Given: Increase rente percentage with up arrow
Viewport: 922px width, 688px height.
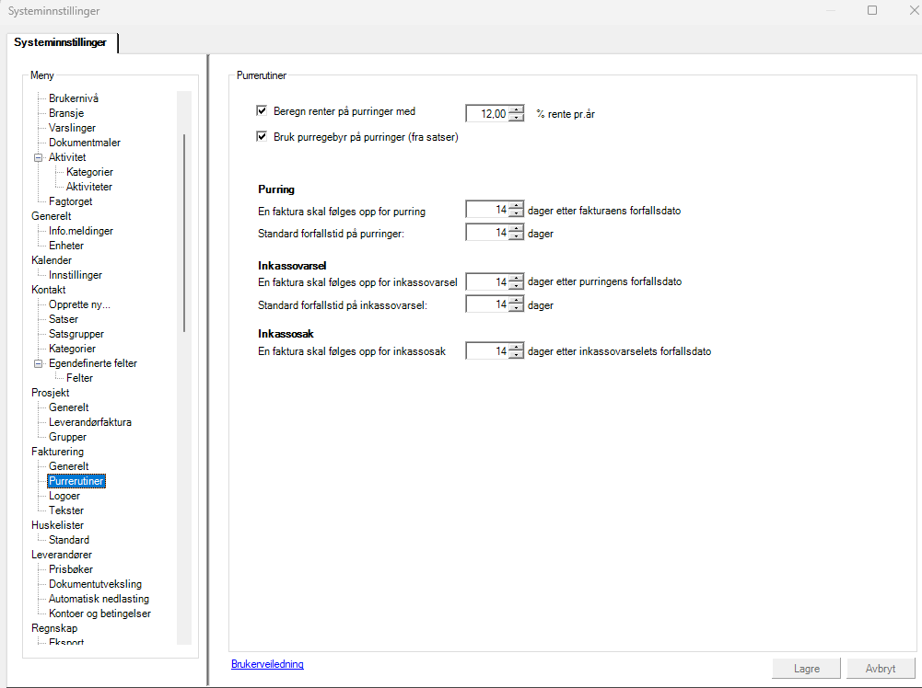Looking at the screenshot, I should pyautogui.click(x=516, y=109).
